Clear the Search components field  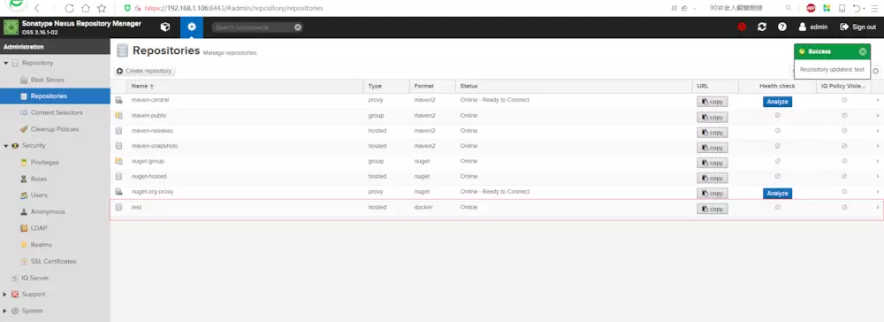click(298, 27)
